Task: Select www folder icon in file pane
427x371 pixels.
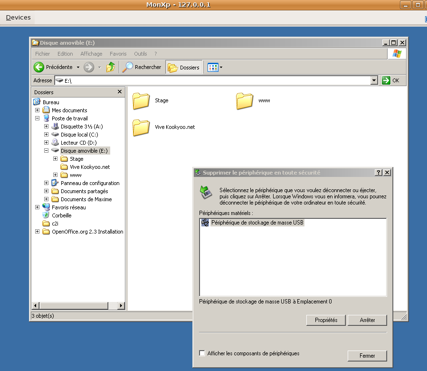Action: coord(245,101)
